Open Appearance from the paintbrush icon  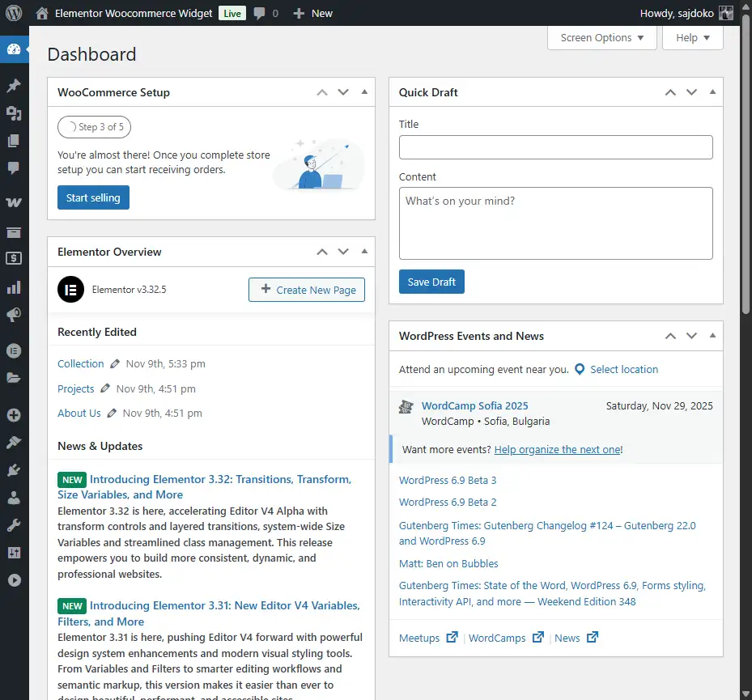click(13, 442)
